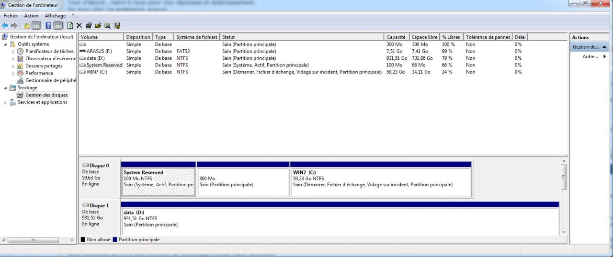613x257 pixels.
Task: Click the drive icon of ARASUS (F:)
Action: coord(83,51)
